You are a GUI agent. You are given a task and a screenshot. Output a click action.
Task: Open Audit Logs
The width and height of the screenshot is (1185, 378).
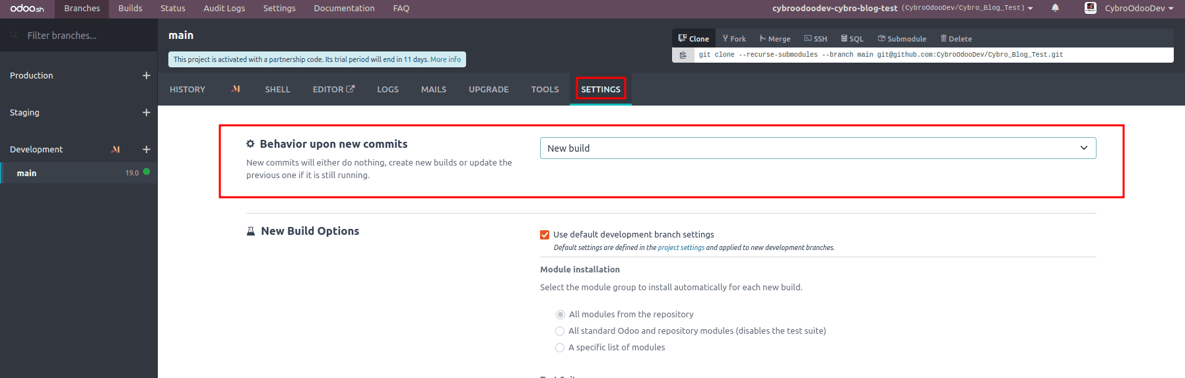(x=224, y=9)
